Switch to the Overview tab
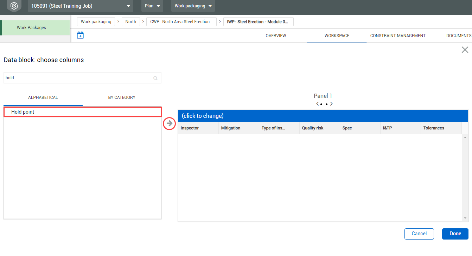This screenshot has width=472, height=256. point(276,36)
